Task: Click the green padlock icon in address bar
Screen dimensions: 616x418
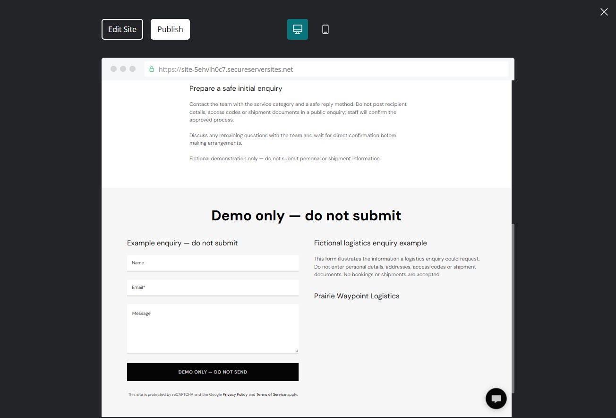Action: [152, 70]
